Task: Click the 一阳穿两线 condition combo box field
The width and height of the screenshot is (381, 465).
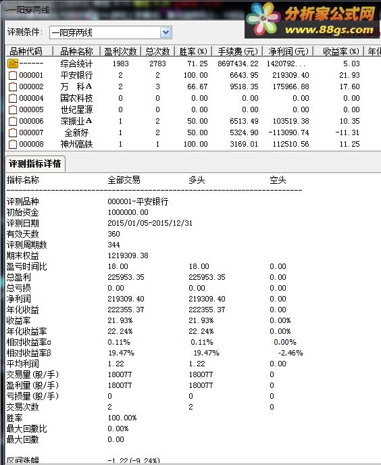Action: point(111,32)
